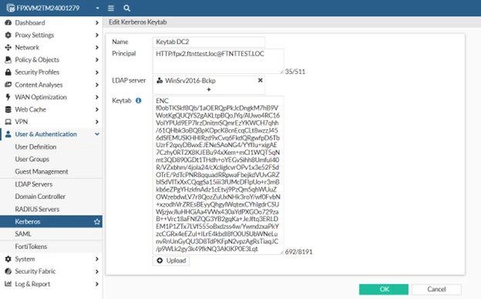Click the OK button
Screen dimensions: 481x299
[384, 289]
